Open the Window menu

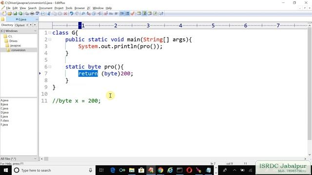pyautogui.click(x=98, y=8)
